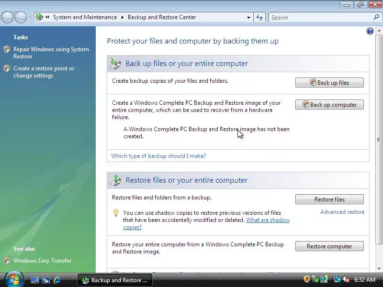Image resolution: width=383 pixels, height=287 pixels.
Task: Open Windows Easy Transfer link
Action: (x=42, y=261)
